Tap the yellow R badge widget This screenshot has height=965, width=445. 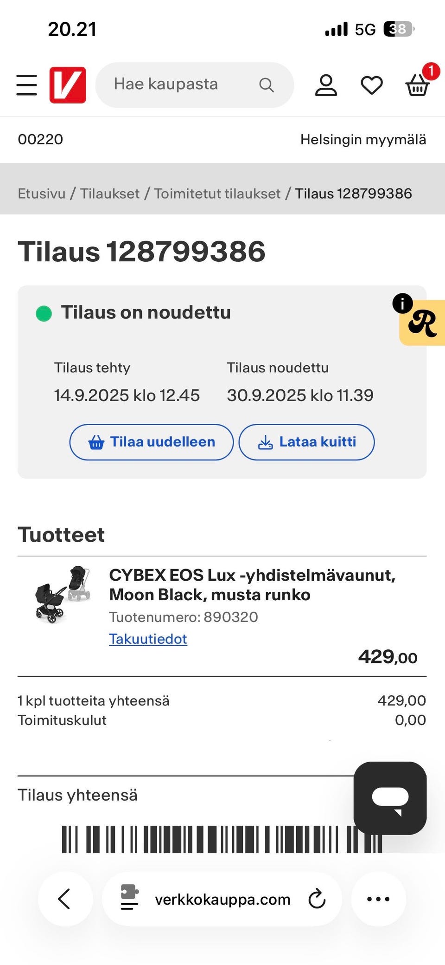422,323
